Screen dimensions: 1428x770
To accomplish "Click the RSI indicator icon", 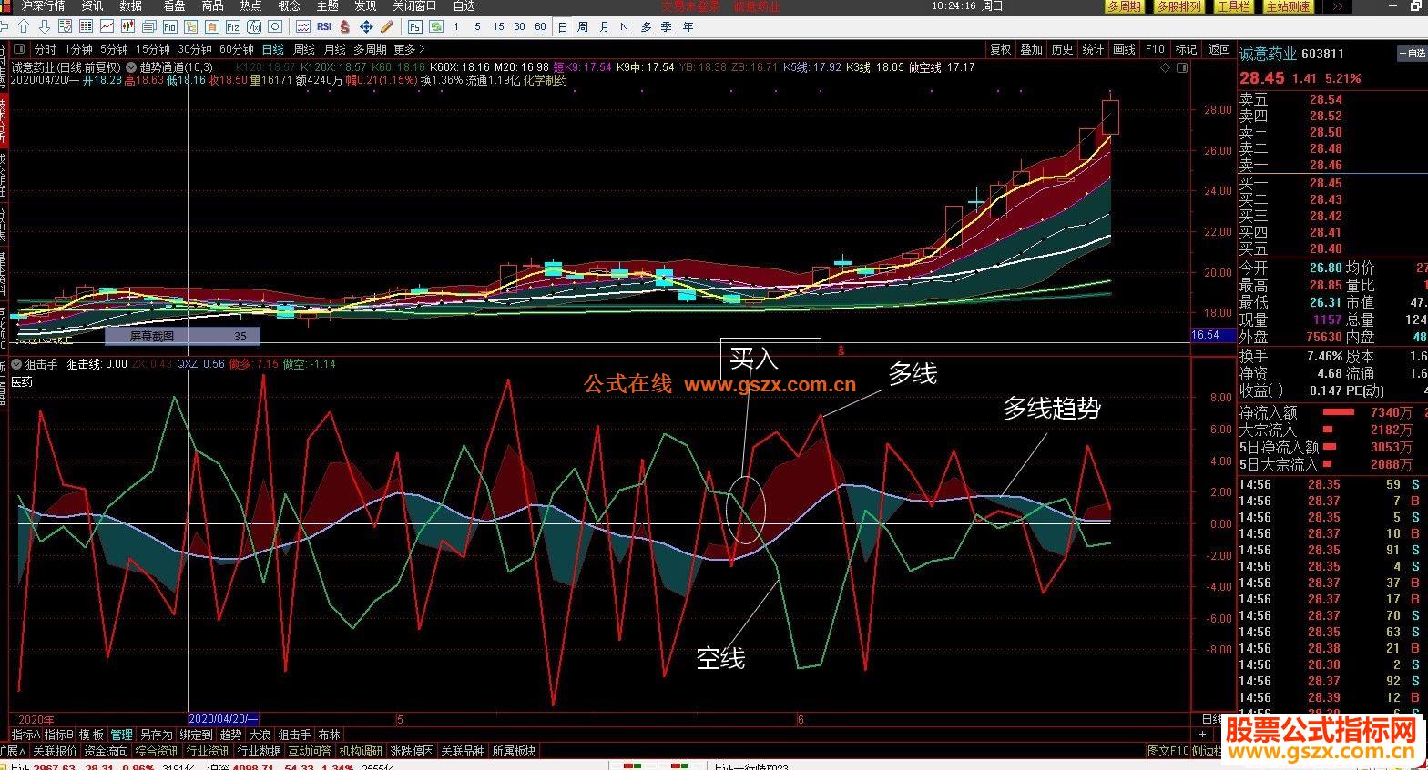I will 323,27.
